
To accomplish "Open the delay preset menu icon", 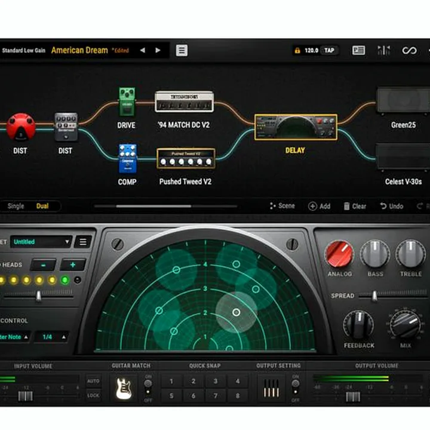I will tap(83, 242).
